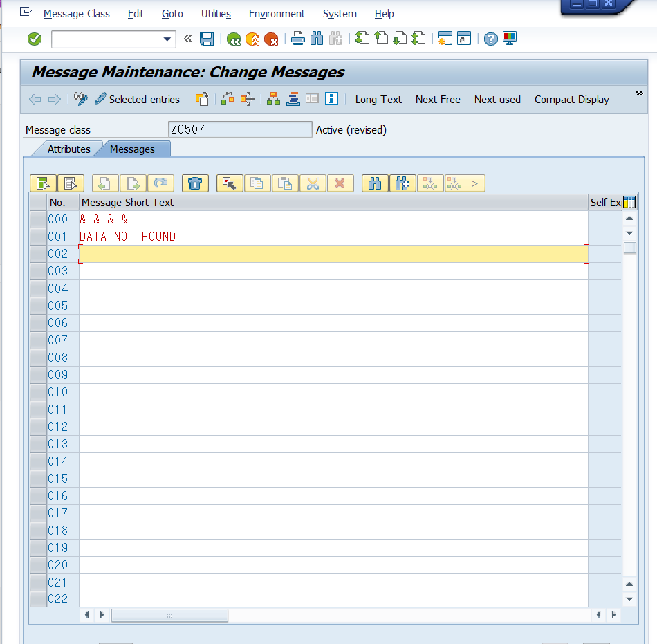Open the Edit menu
The height and width of the screenshot is (644, 657).
coord(136,14)
